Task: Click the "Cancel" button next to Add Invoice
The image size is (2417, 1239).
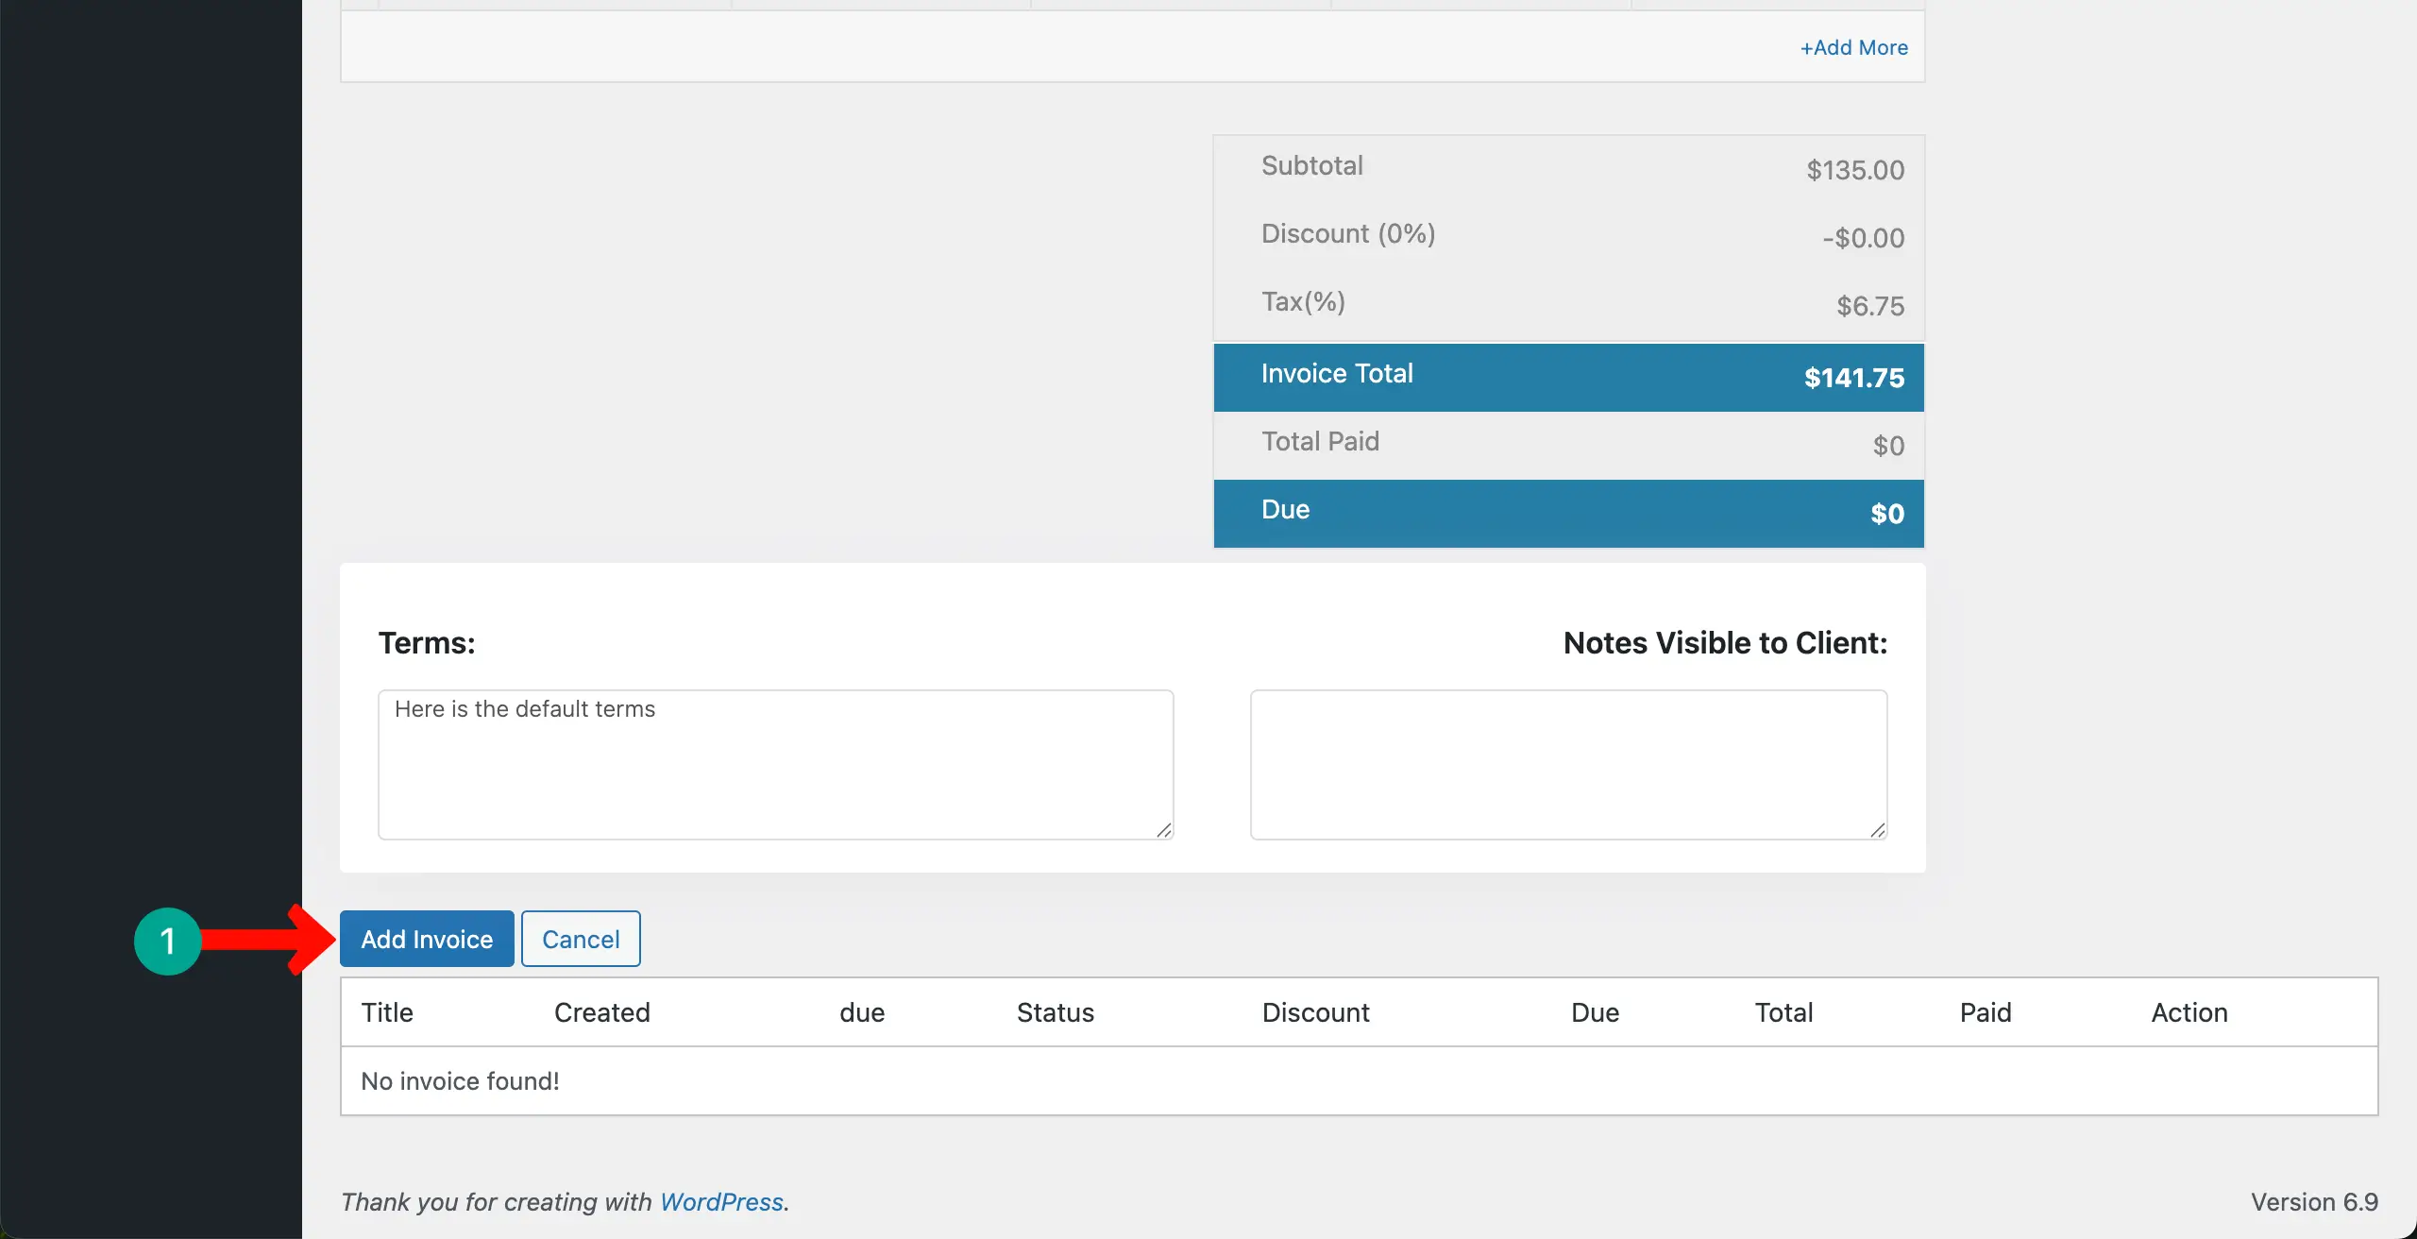Action: tap(581, 939)
